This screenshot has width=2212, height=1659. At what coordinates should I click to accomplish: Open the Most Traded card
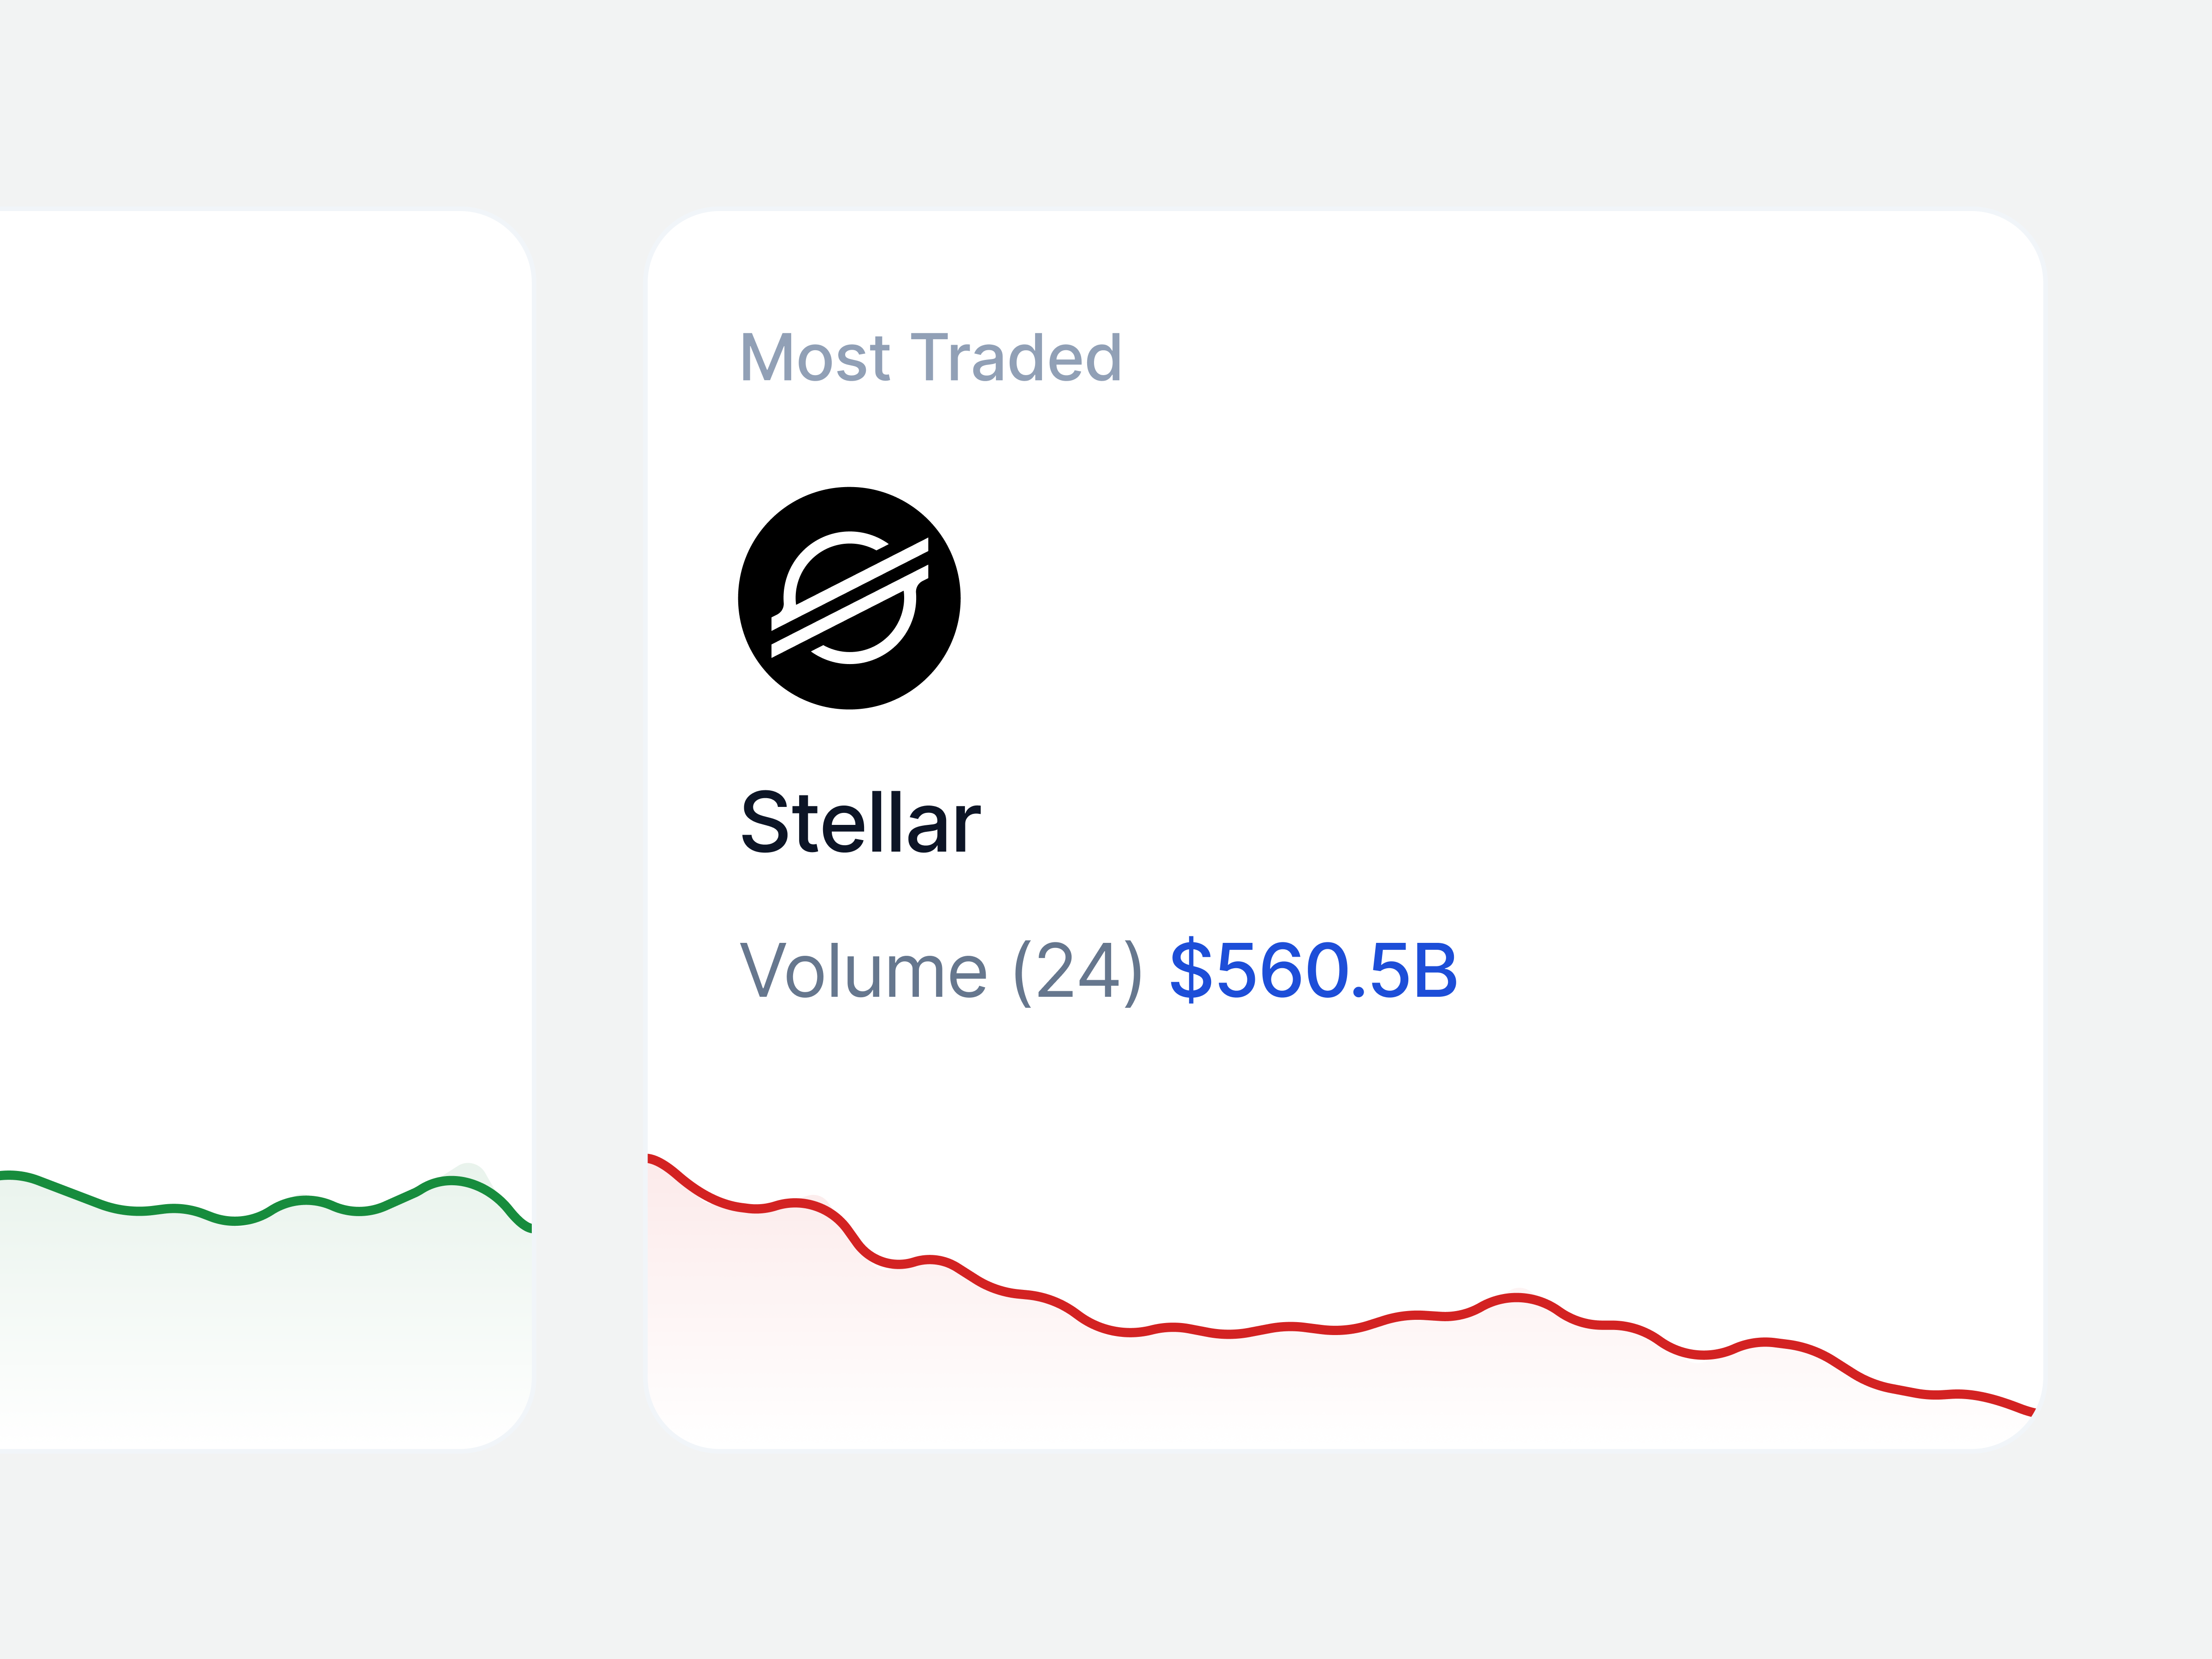click(x=1345, y=830)
